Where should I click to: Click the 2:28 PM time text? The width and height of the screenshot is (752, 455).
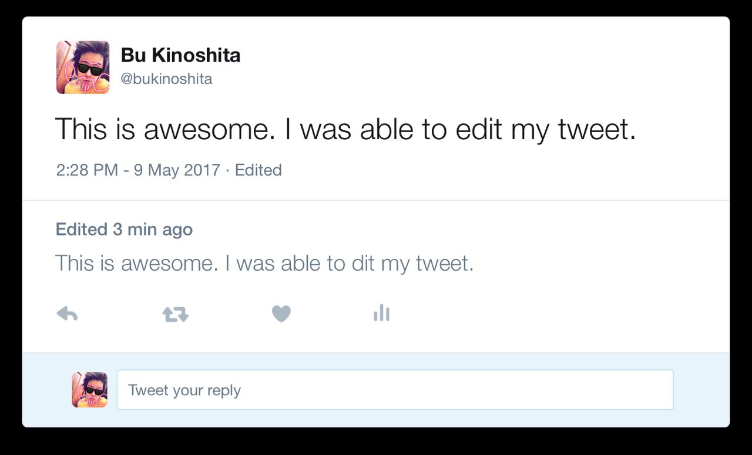(87, 170)
